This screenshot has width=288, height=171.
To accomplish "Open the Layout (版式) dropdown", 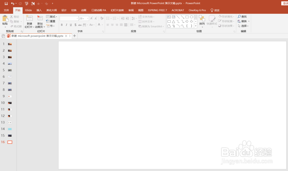I will point(52,17).
